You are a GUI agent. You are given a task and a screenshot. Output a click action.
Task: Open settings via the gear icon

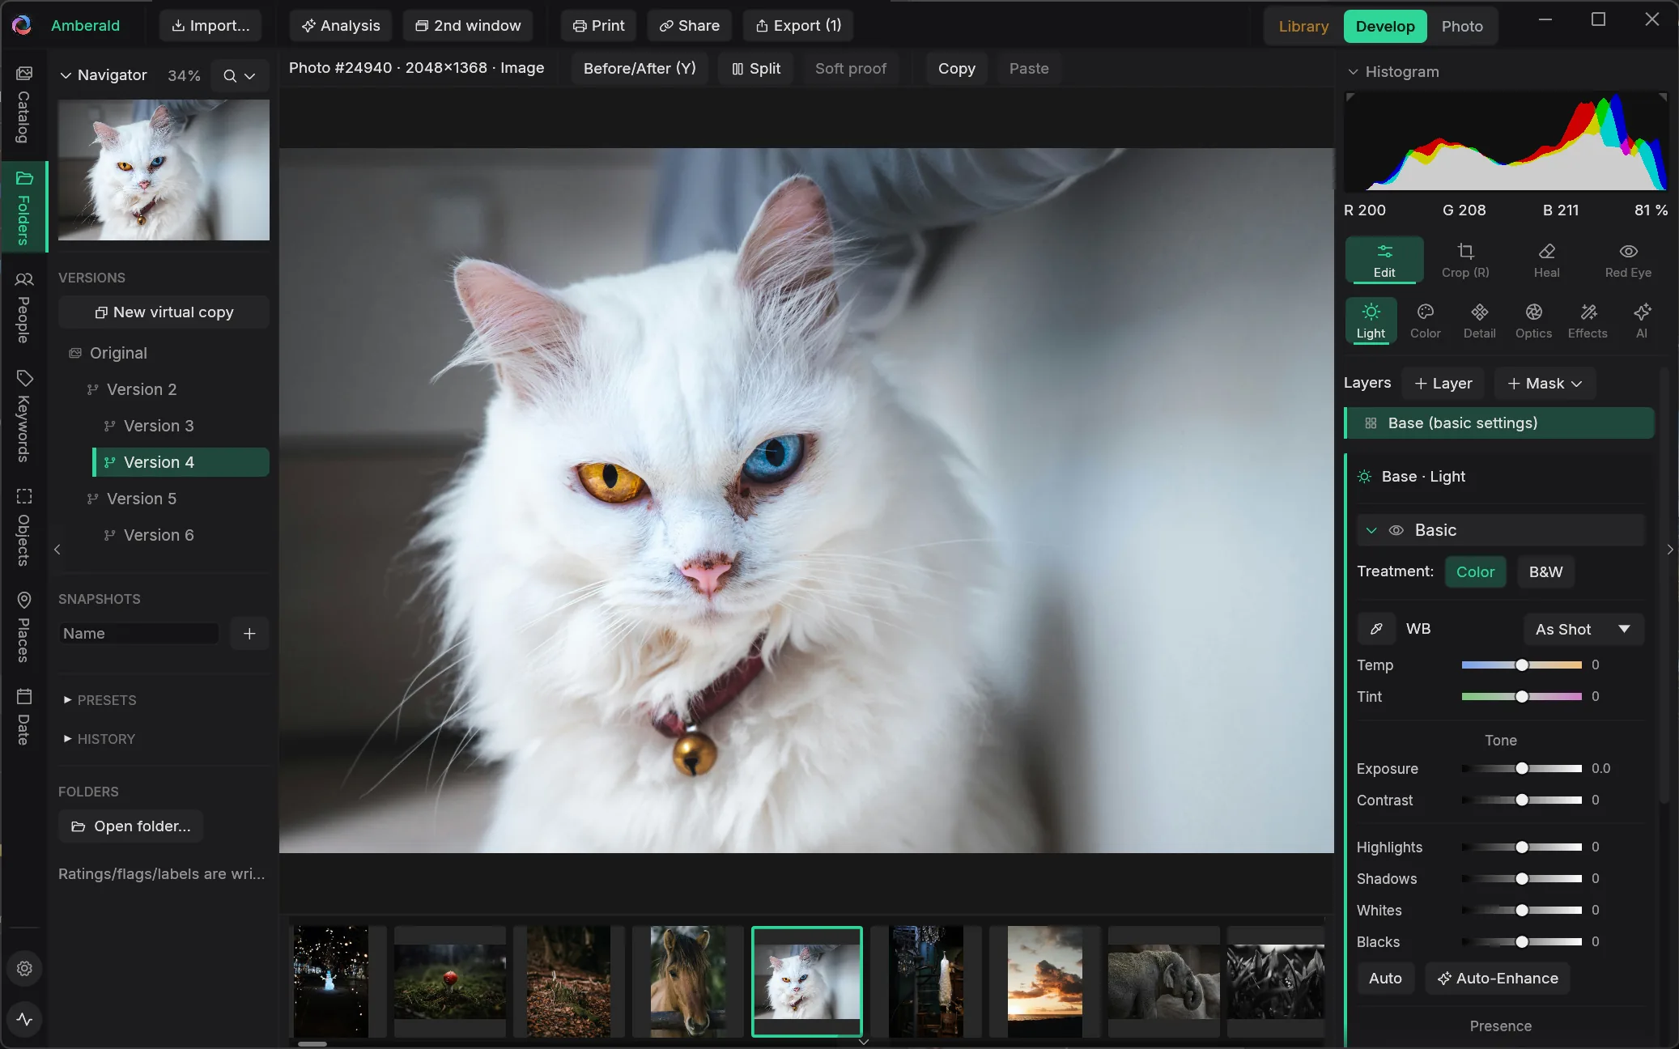pos(24,968)
